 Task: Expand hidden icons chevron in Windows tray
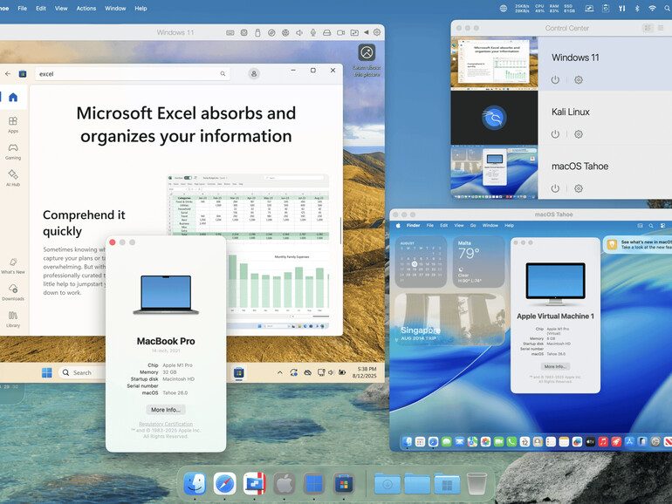tap(280, 372)
